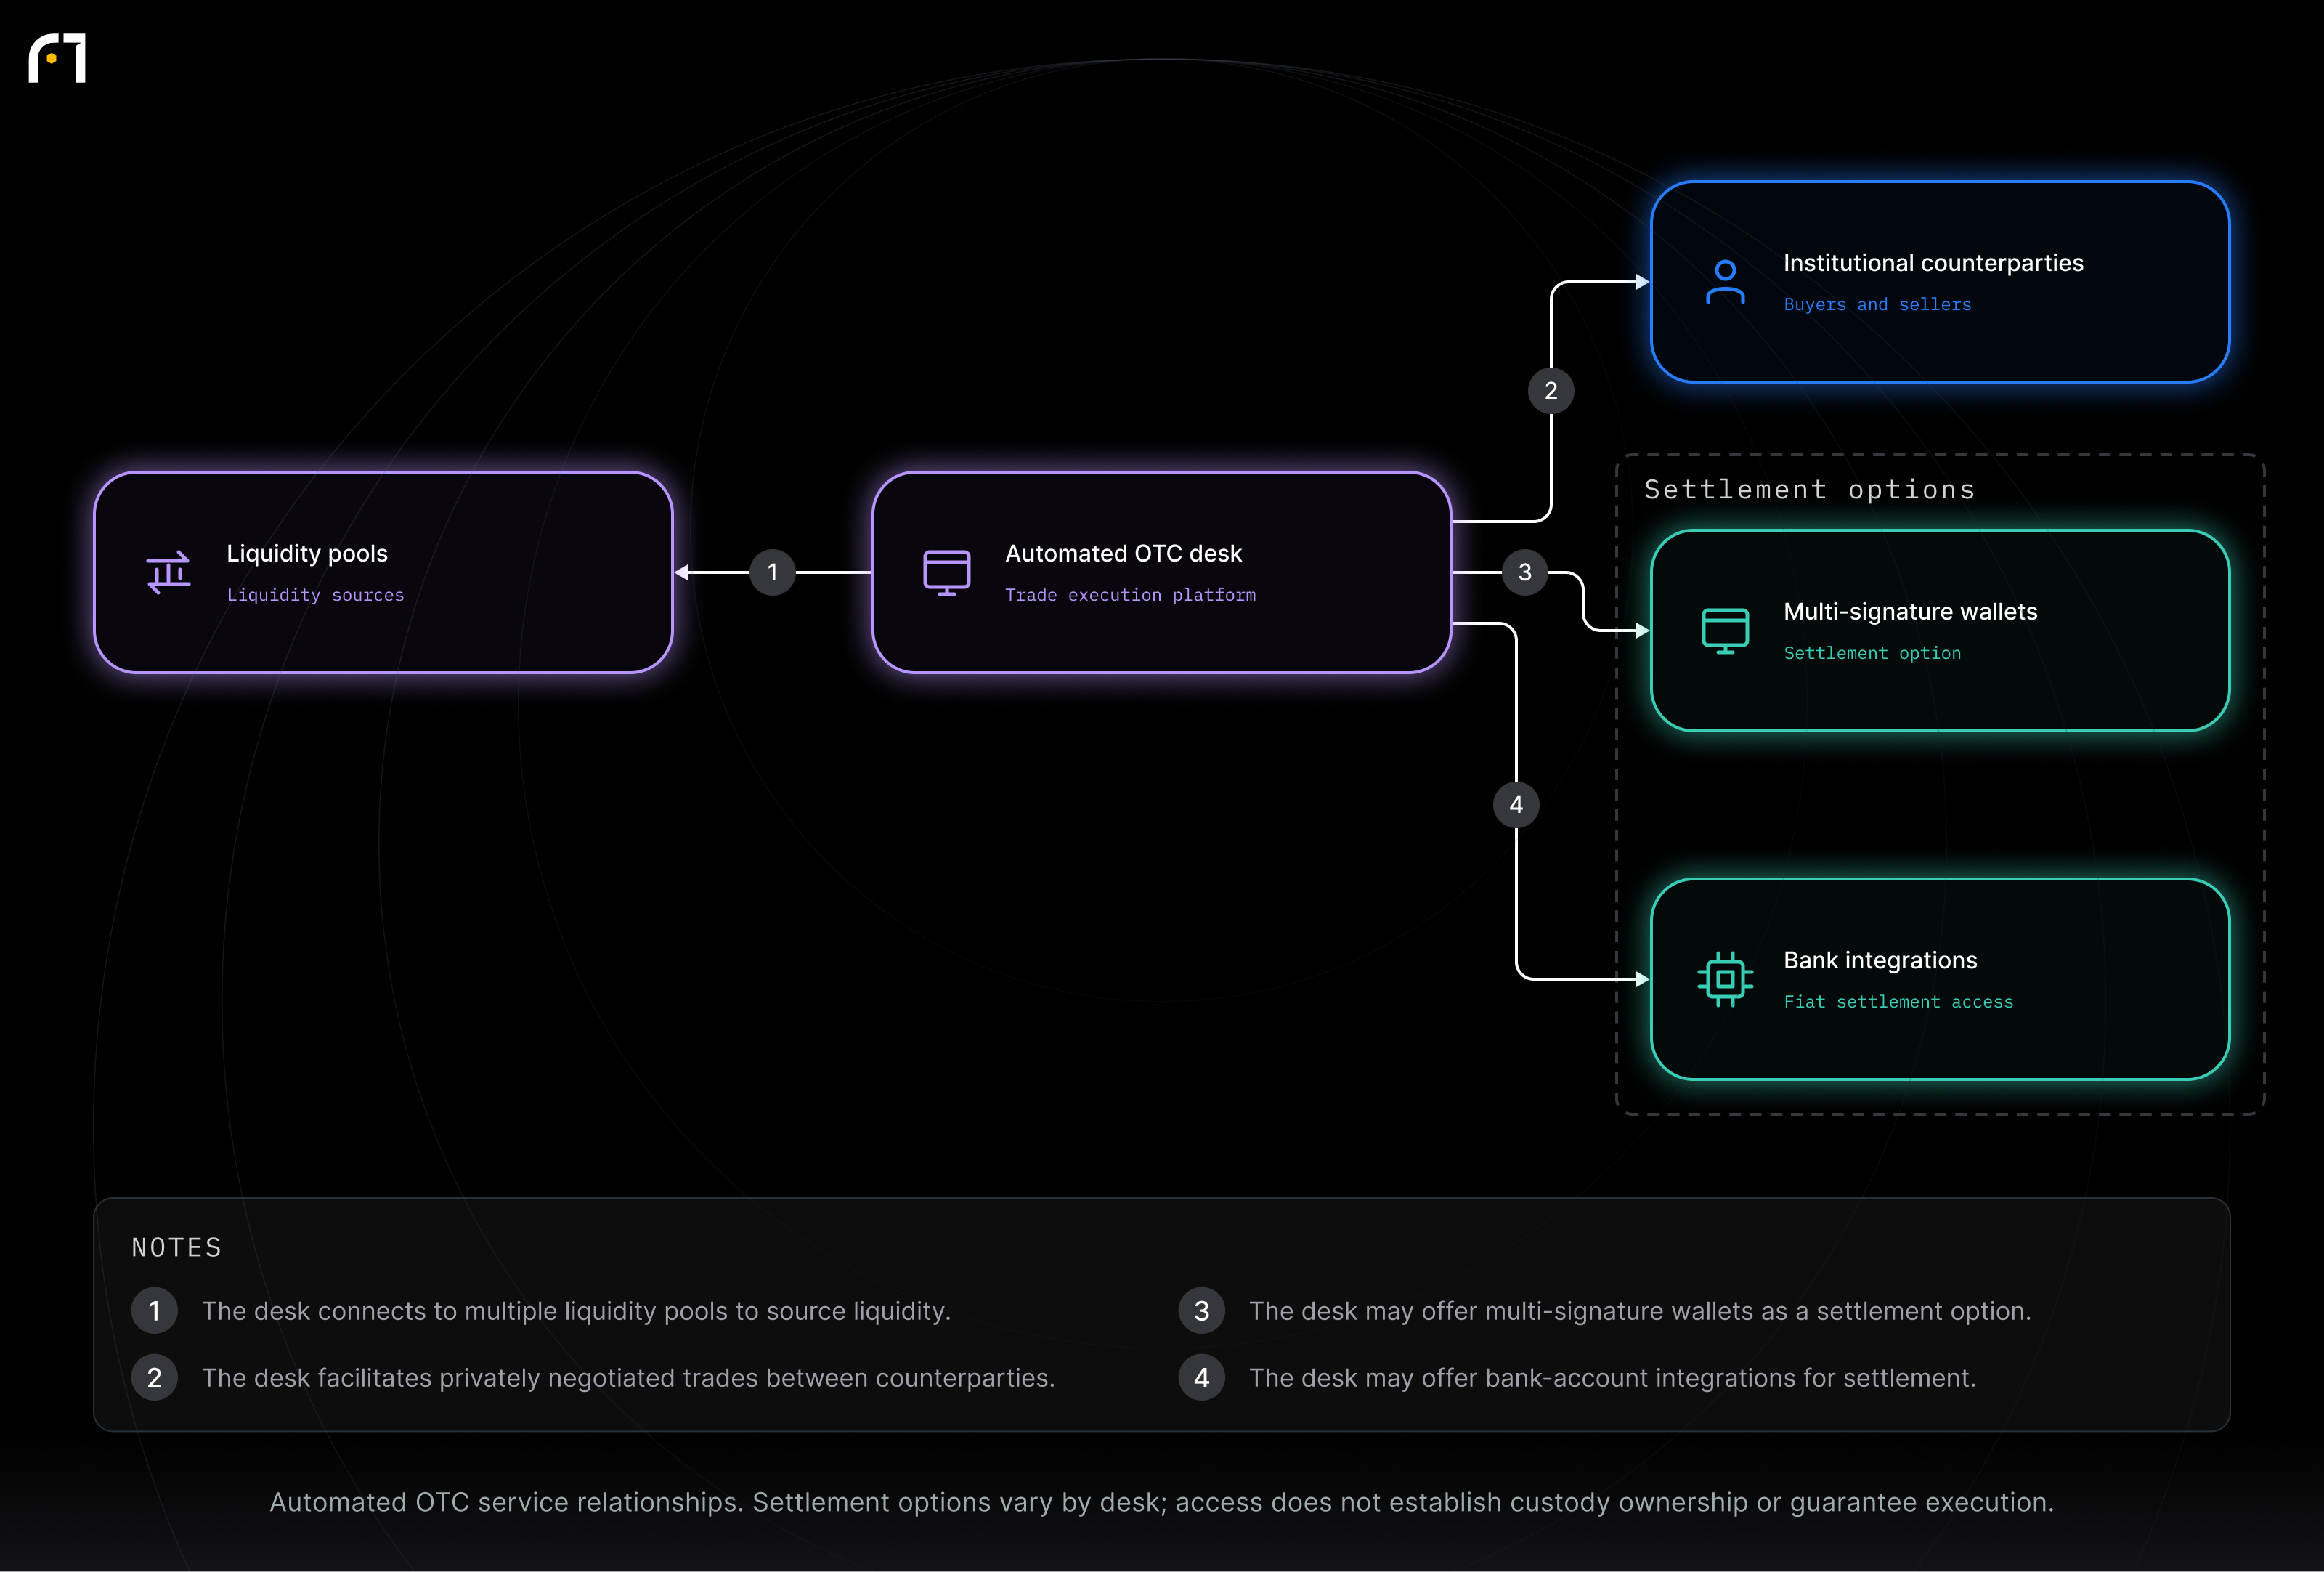Click the chip icon in Bank integrations

(1725, 979)
